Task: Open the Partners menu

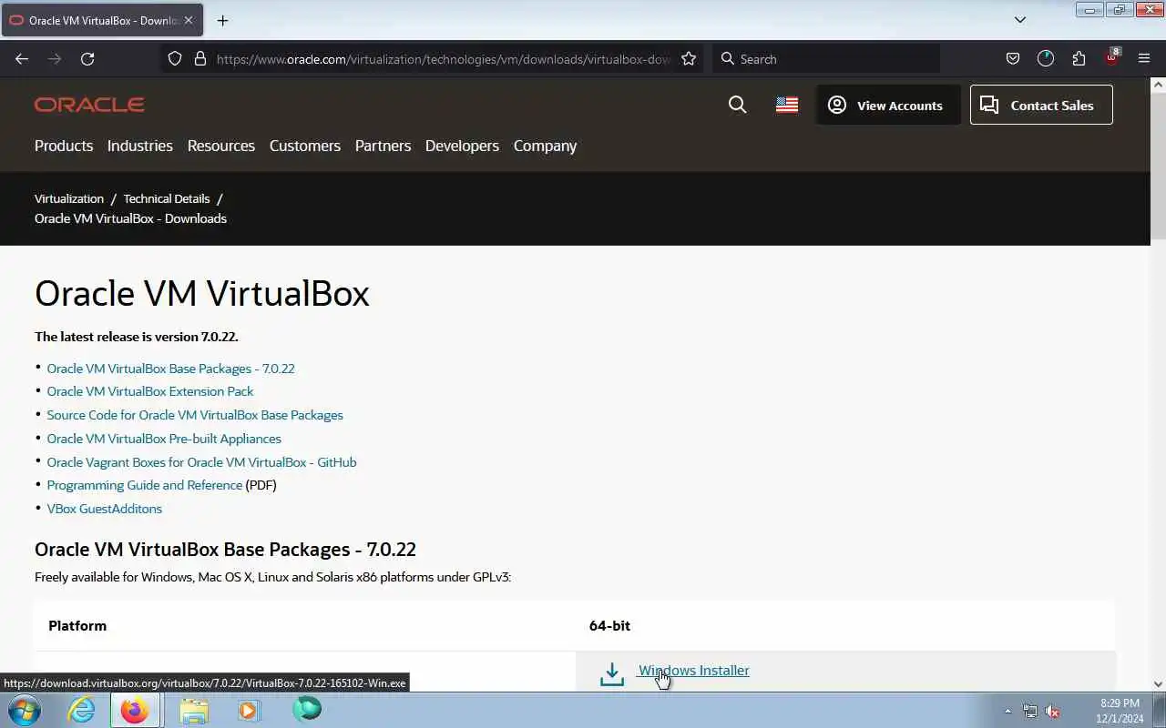Action: (383, 146)
